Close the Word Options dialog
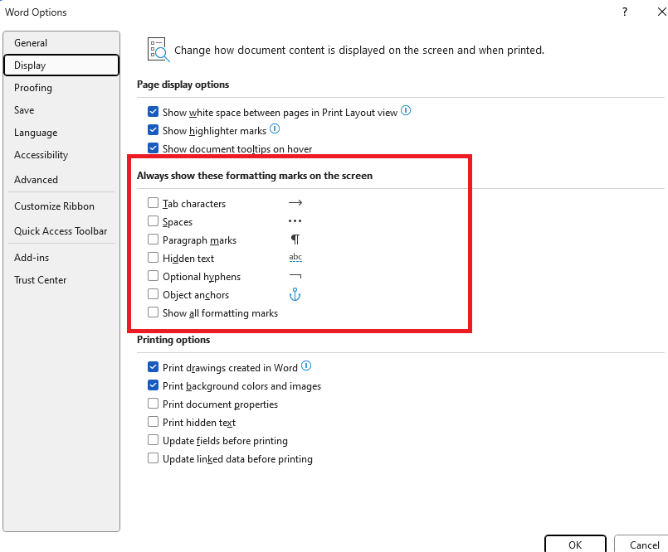668x552 pixels. tap(661, 12)
